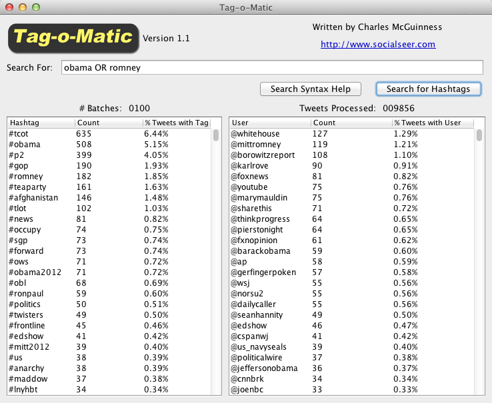
Task: Select the #obama2012 hashtag row
Action: 109,272
